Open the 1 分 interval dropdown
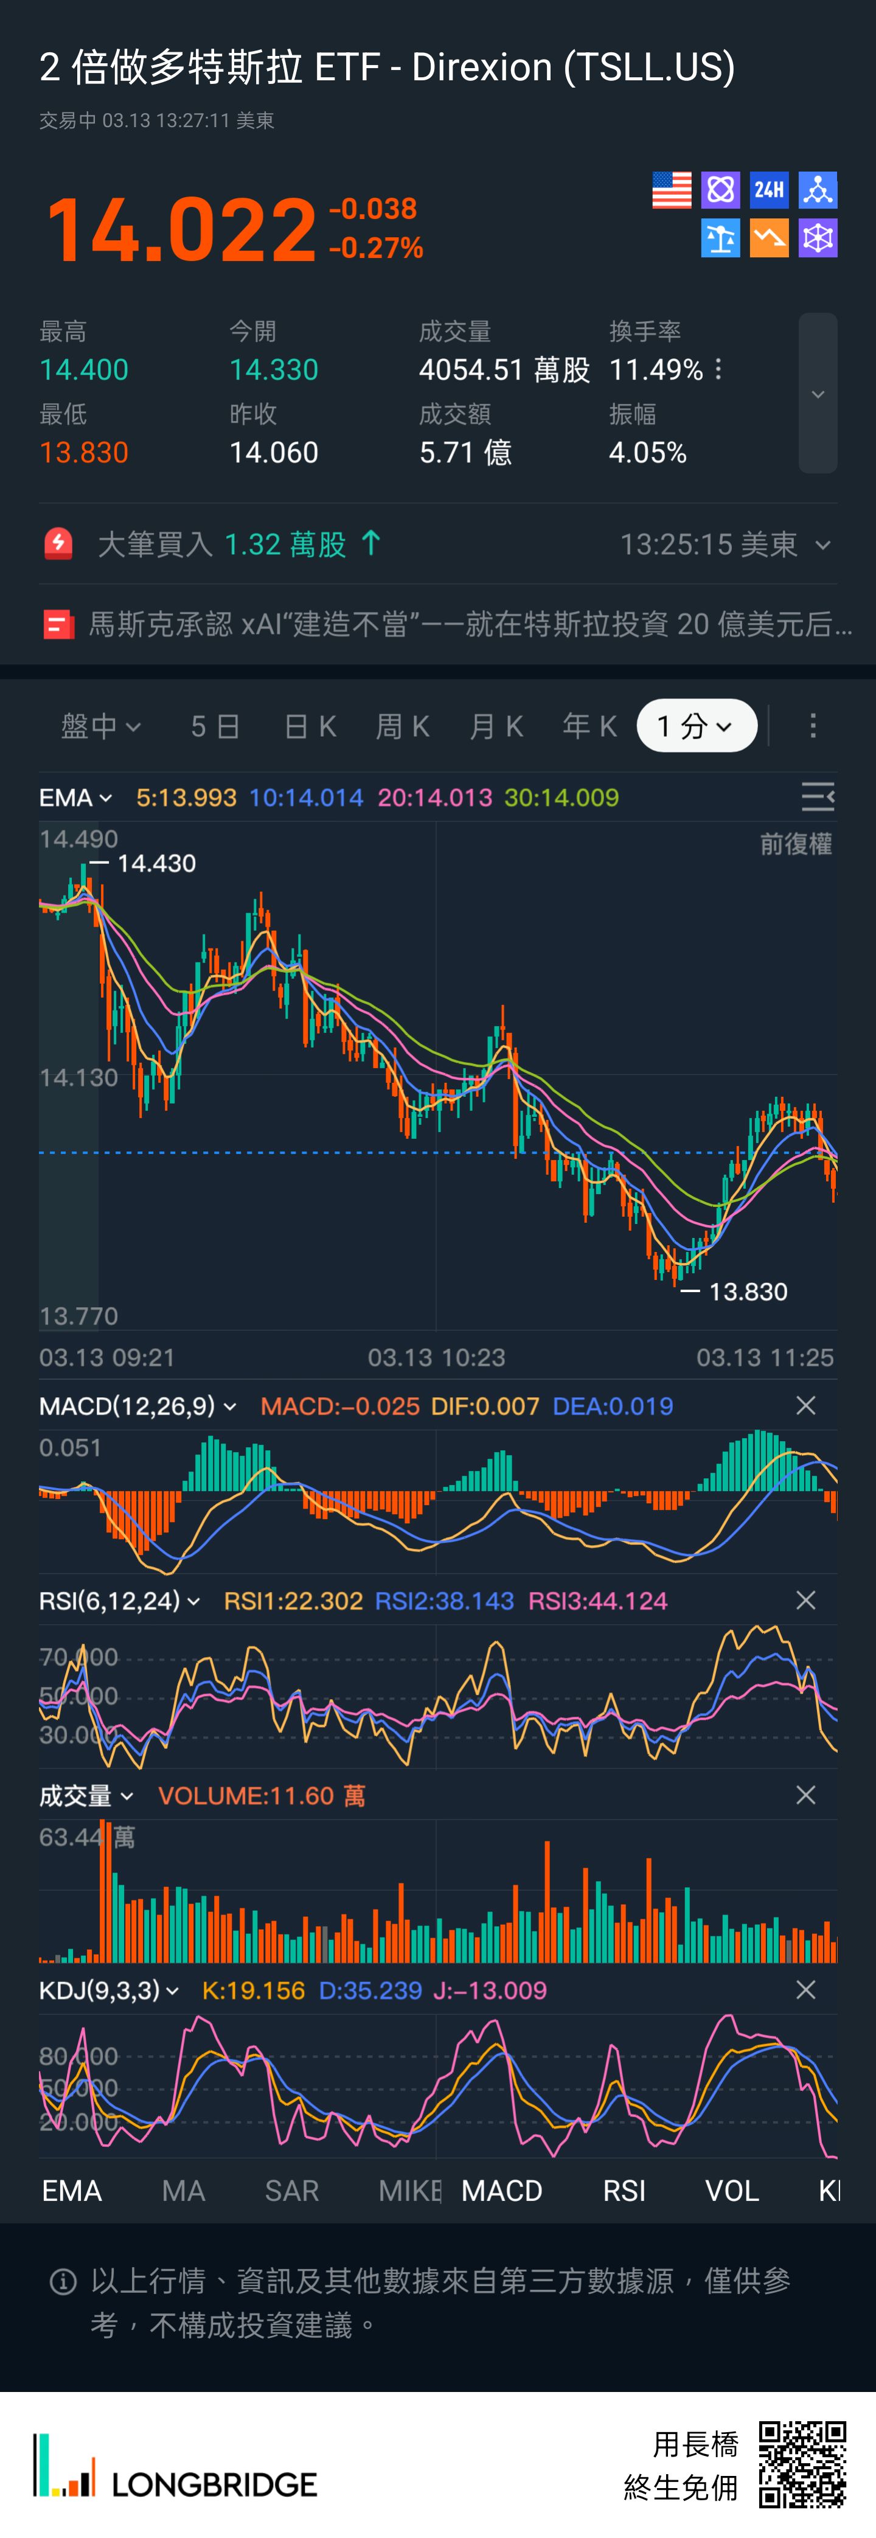The height and width of the screenshot is (2538, 876). coord(696,727)
